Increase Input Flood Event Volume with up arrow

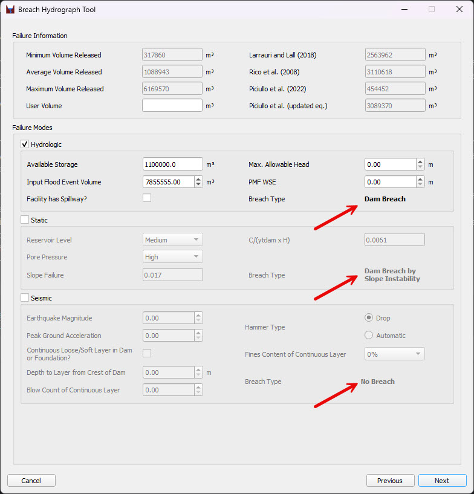(x=198, y=179)
